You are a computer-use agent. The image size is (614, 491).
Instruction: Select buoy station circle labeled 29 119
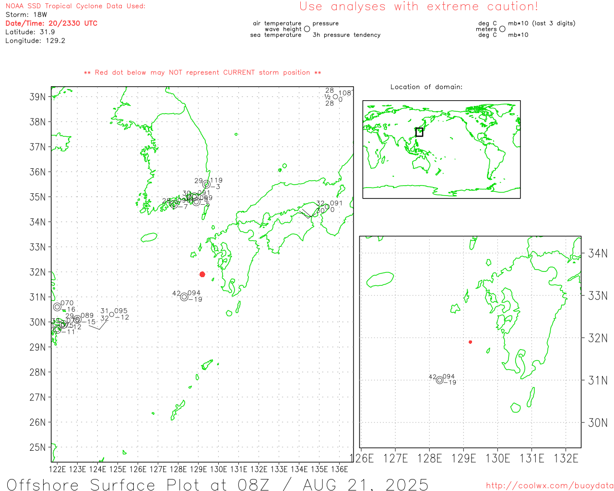point(206,184)
